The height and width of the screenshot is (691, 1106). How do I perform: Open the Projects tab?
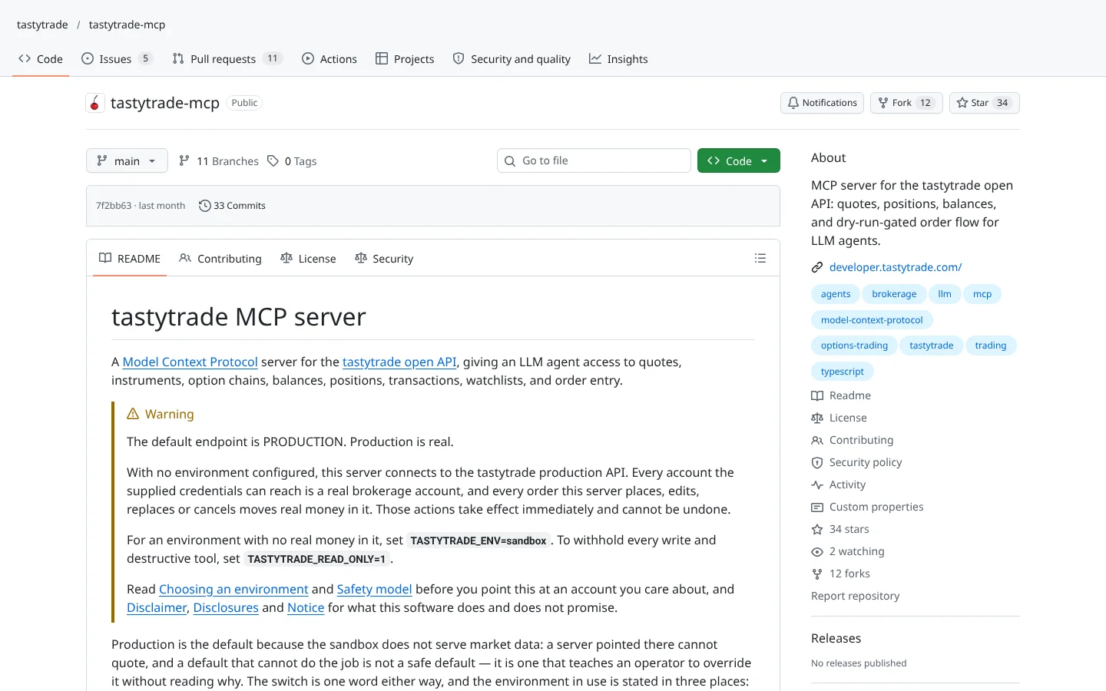405,59
